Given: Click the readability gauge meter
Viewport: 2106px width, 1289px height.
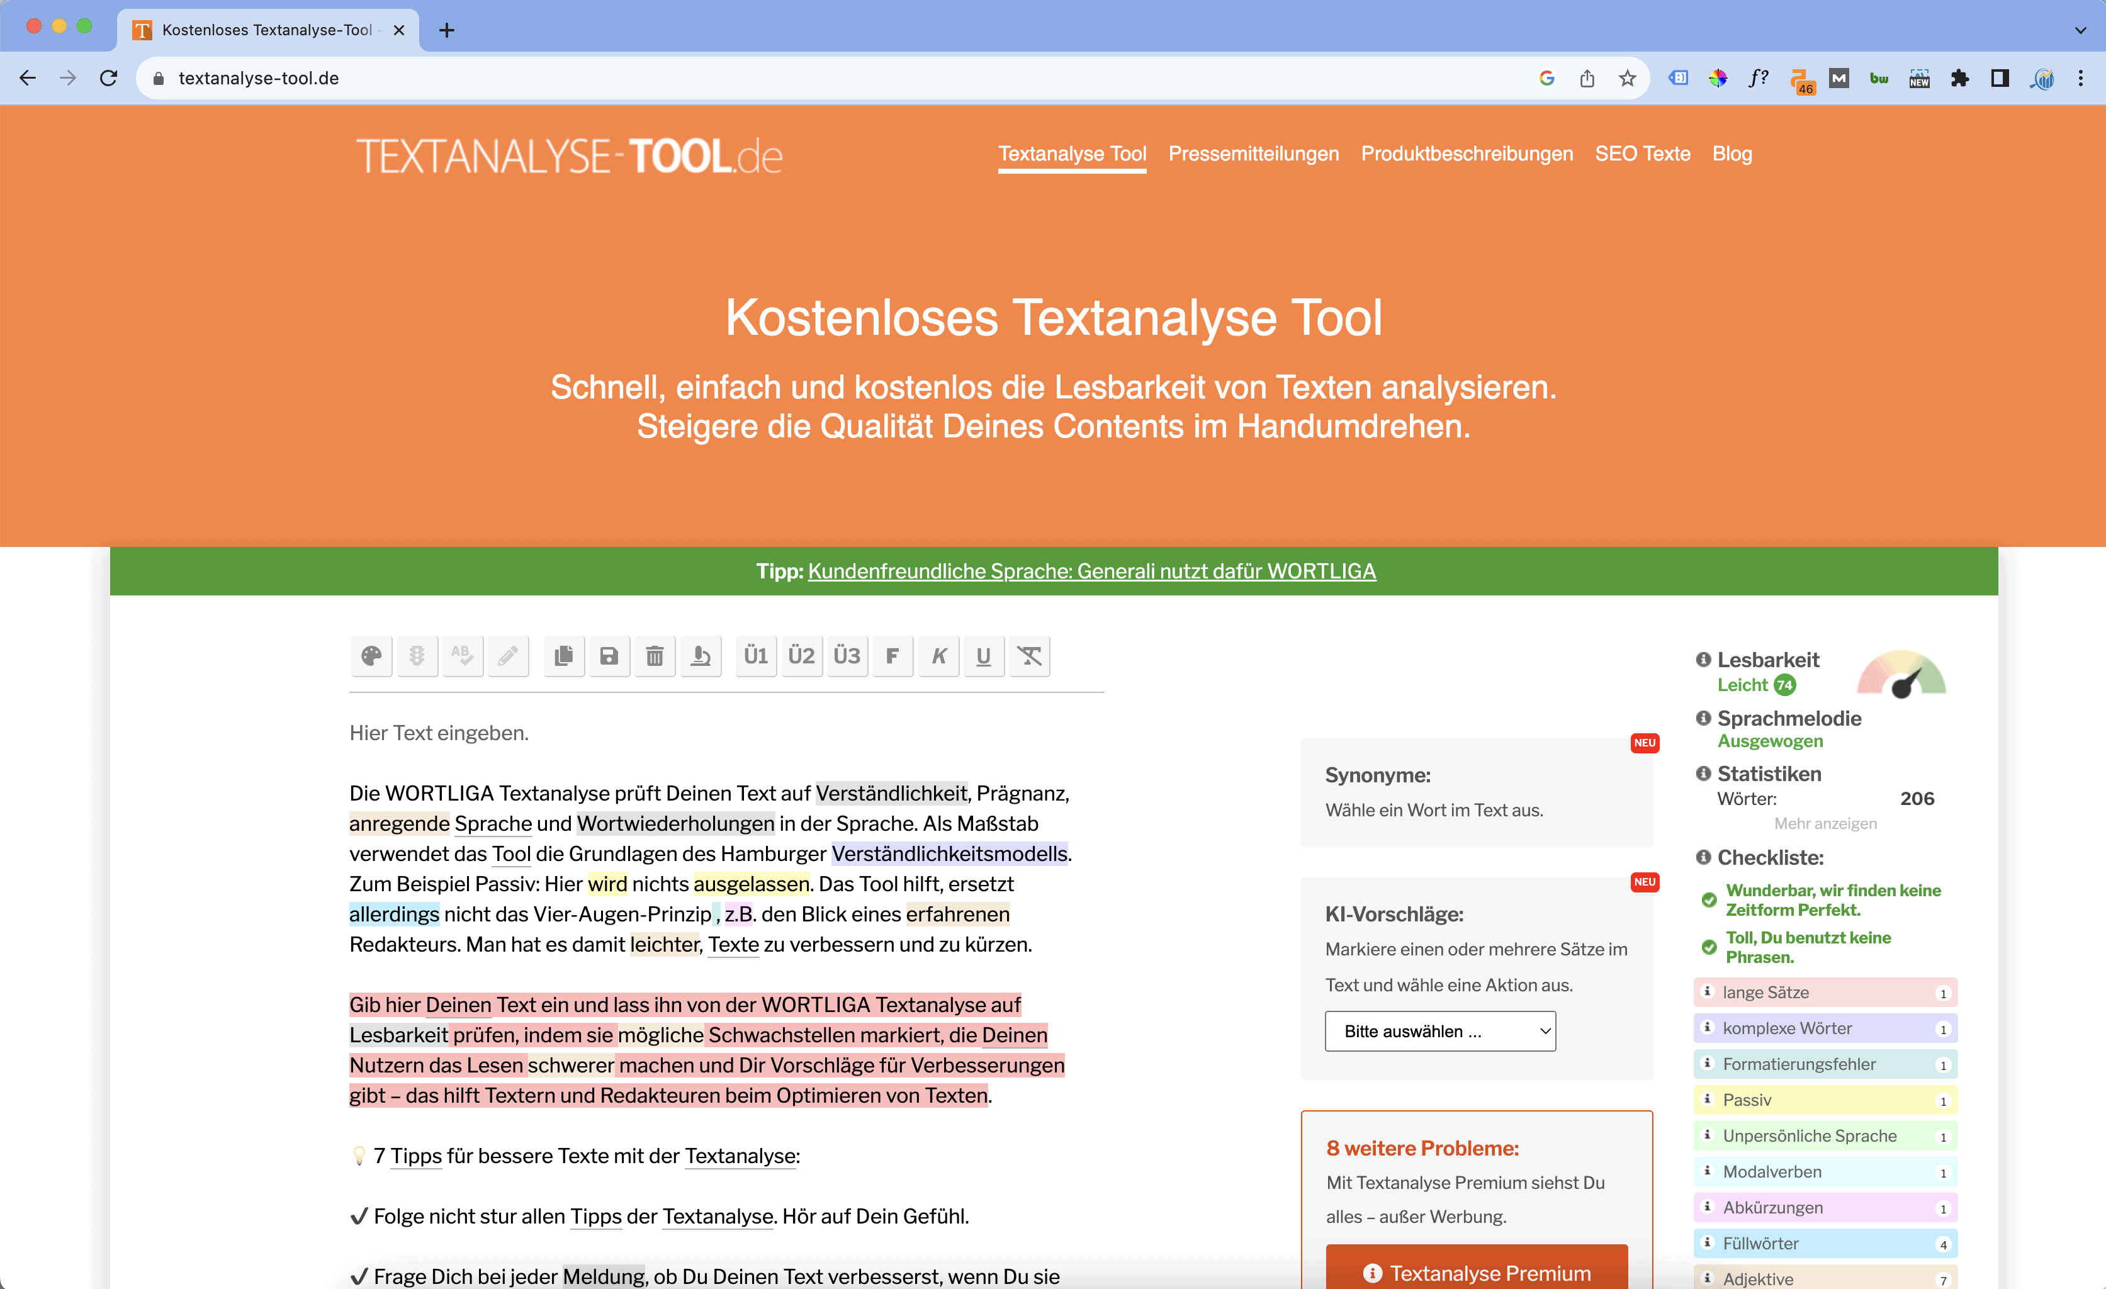Looking at the screenshot, I should 1901,675.
